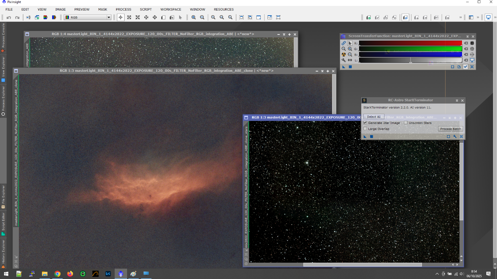
Task: Check the Large Overlap option
Action: click(x=365, y=129)
